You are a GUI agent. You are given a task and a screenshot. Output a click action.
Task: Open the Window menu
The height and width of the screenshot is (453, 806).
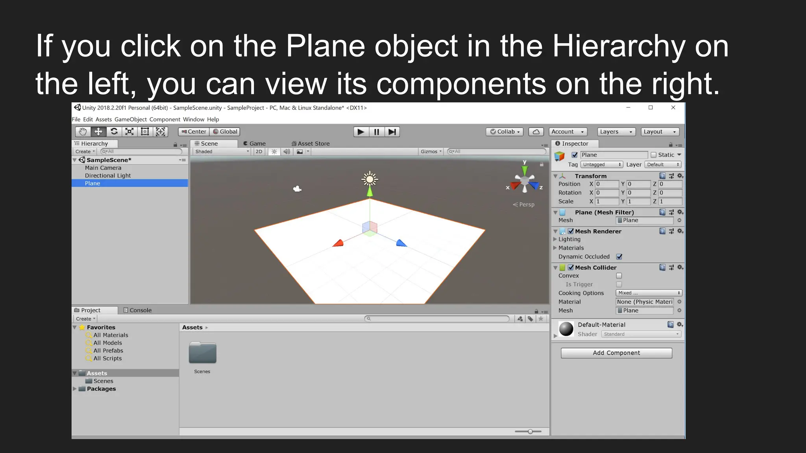click(194, 120)
